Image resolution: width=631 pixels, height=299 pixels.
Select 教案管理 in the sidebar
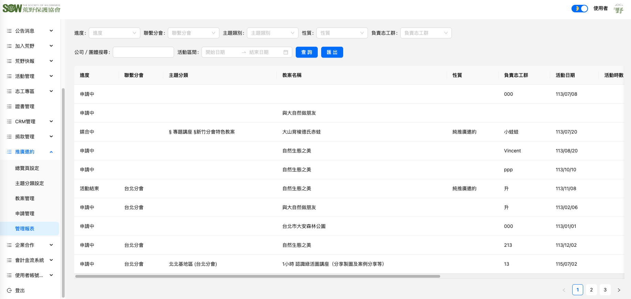(25, 198)
